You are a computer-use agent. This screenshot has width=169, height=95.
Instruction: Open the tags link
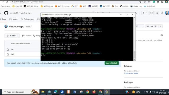coord(37,36)
